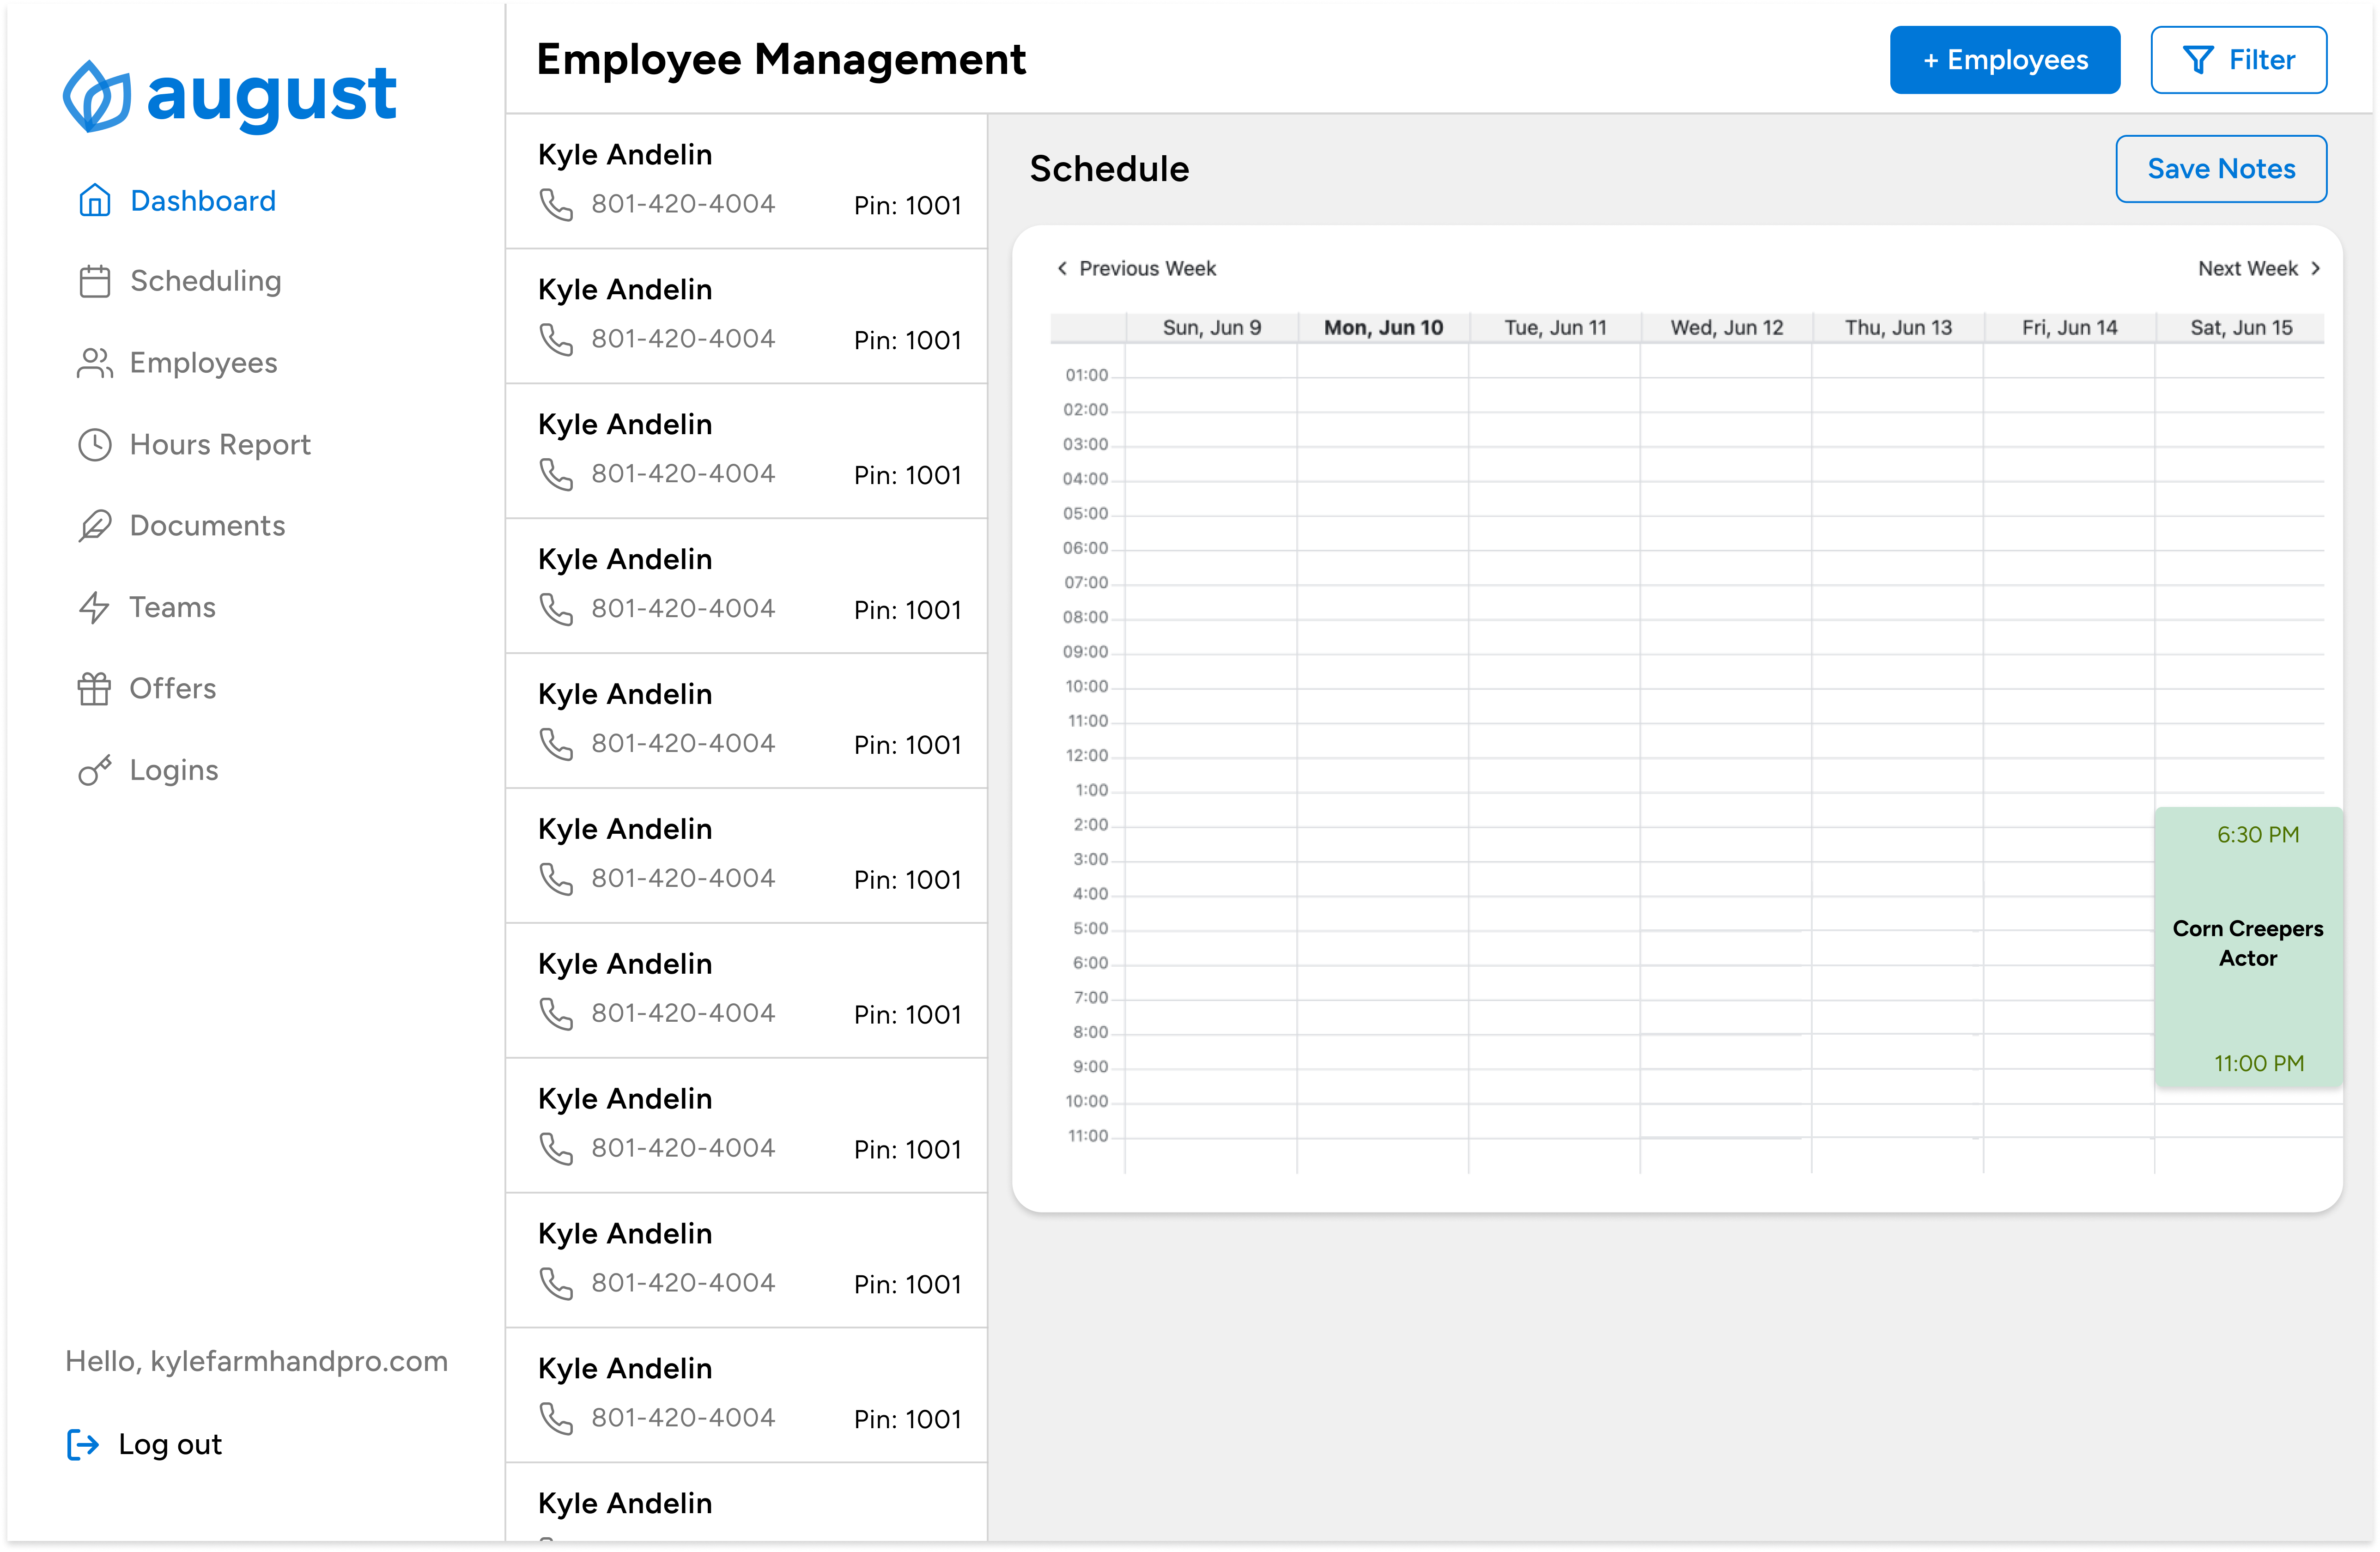Screen dimensions: 2380x1552
Task: Click the Previous Week left chevron
Action: (1062, 268)
